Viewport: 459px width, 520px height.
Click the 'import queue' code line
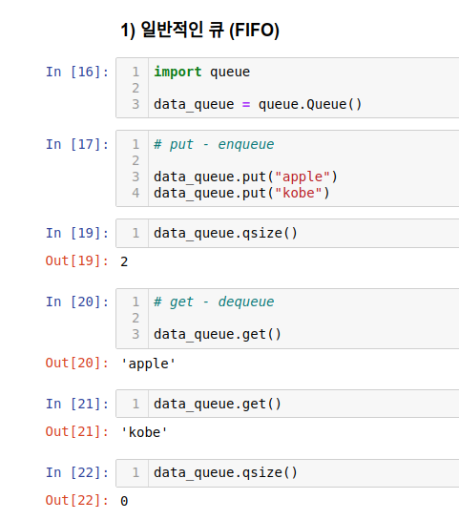(x=201, y=72)
